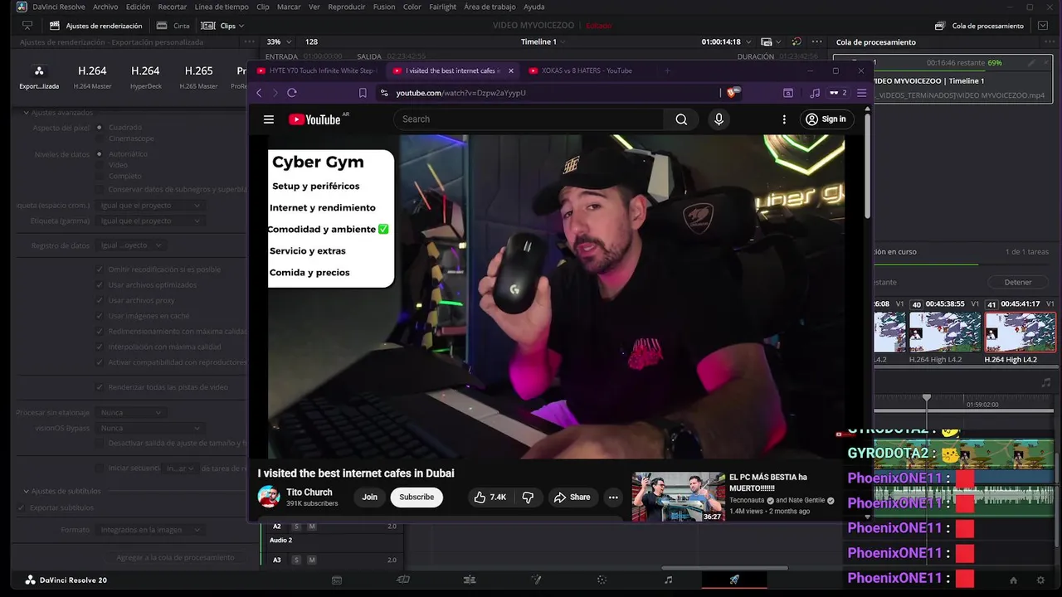This screenshot has width=1062, height=597.
Task: Open DaVinci project manager home icon
Action: click(x=1013, y=580)
